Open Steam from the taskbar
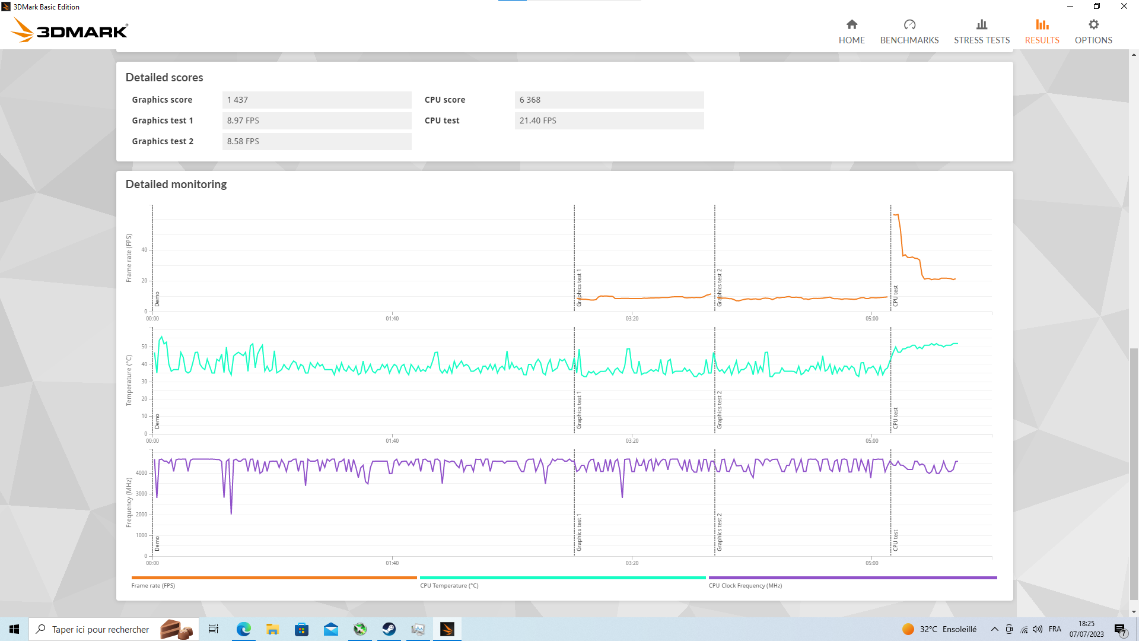The width and height of the screenshot is (1139, 641). 389,629
